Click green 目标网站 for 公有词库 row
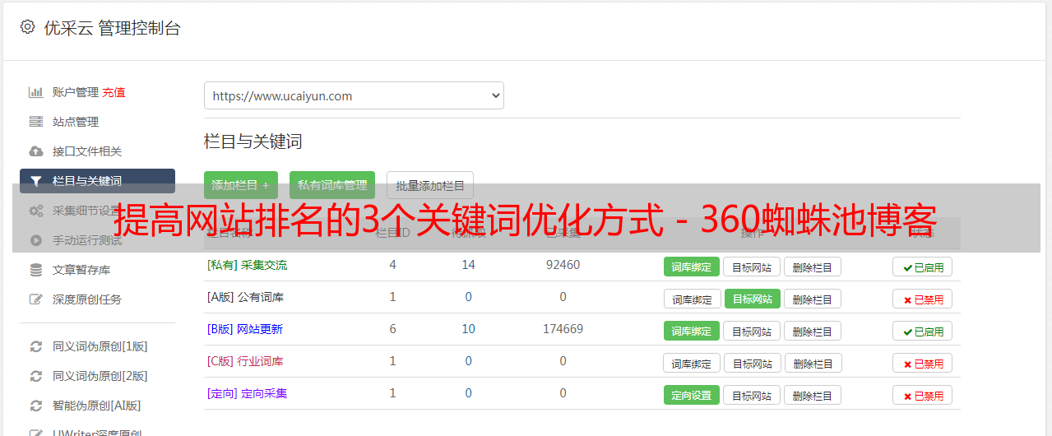 (x=753, y=299)
